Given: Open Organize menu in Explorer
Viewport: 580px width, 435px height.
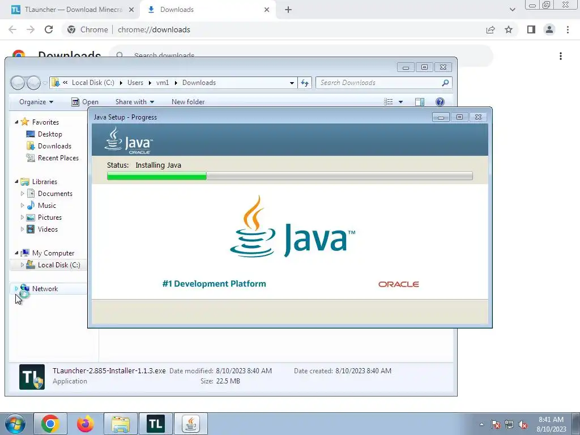Looking at the screenshot, I should coord(36,102).
